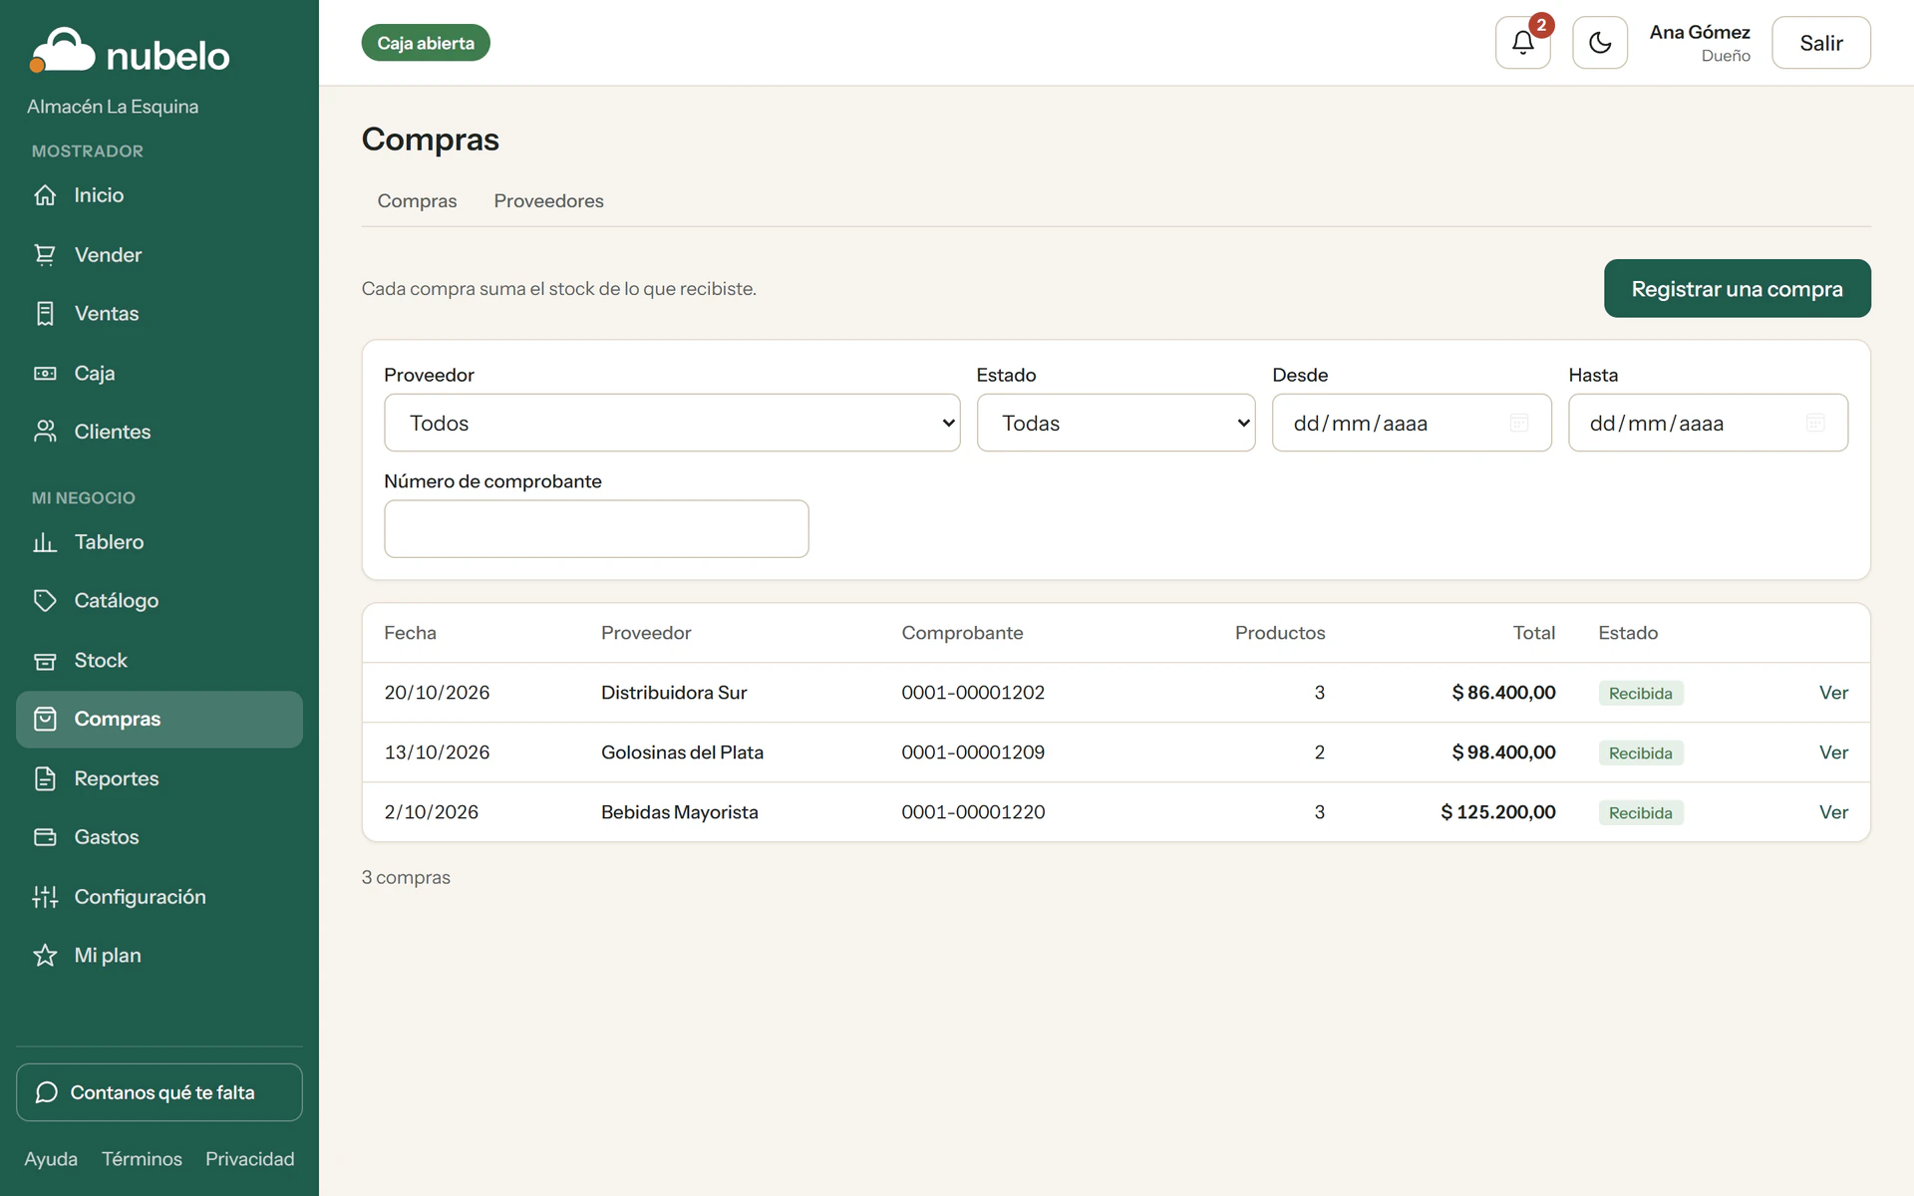The width and height of the screenshot is (1914, 1196).
Task: Toggle dark mode moon icon
Action: pos(1600,43)
